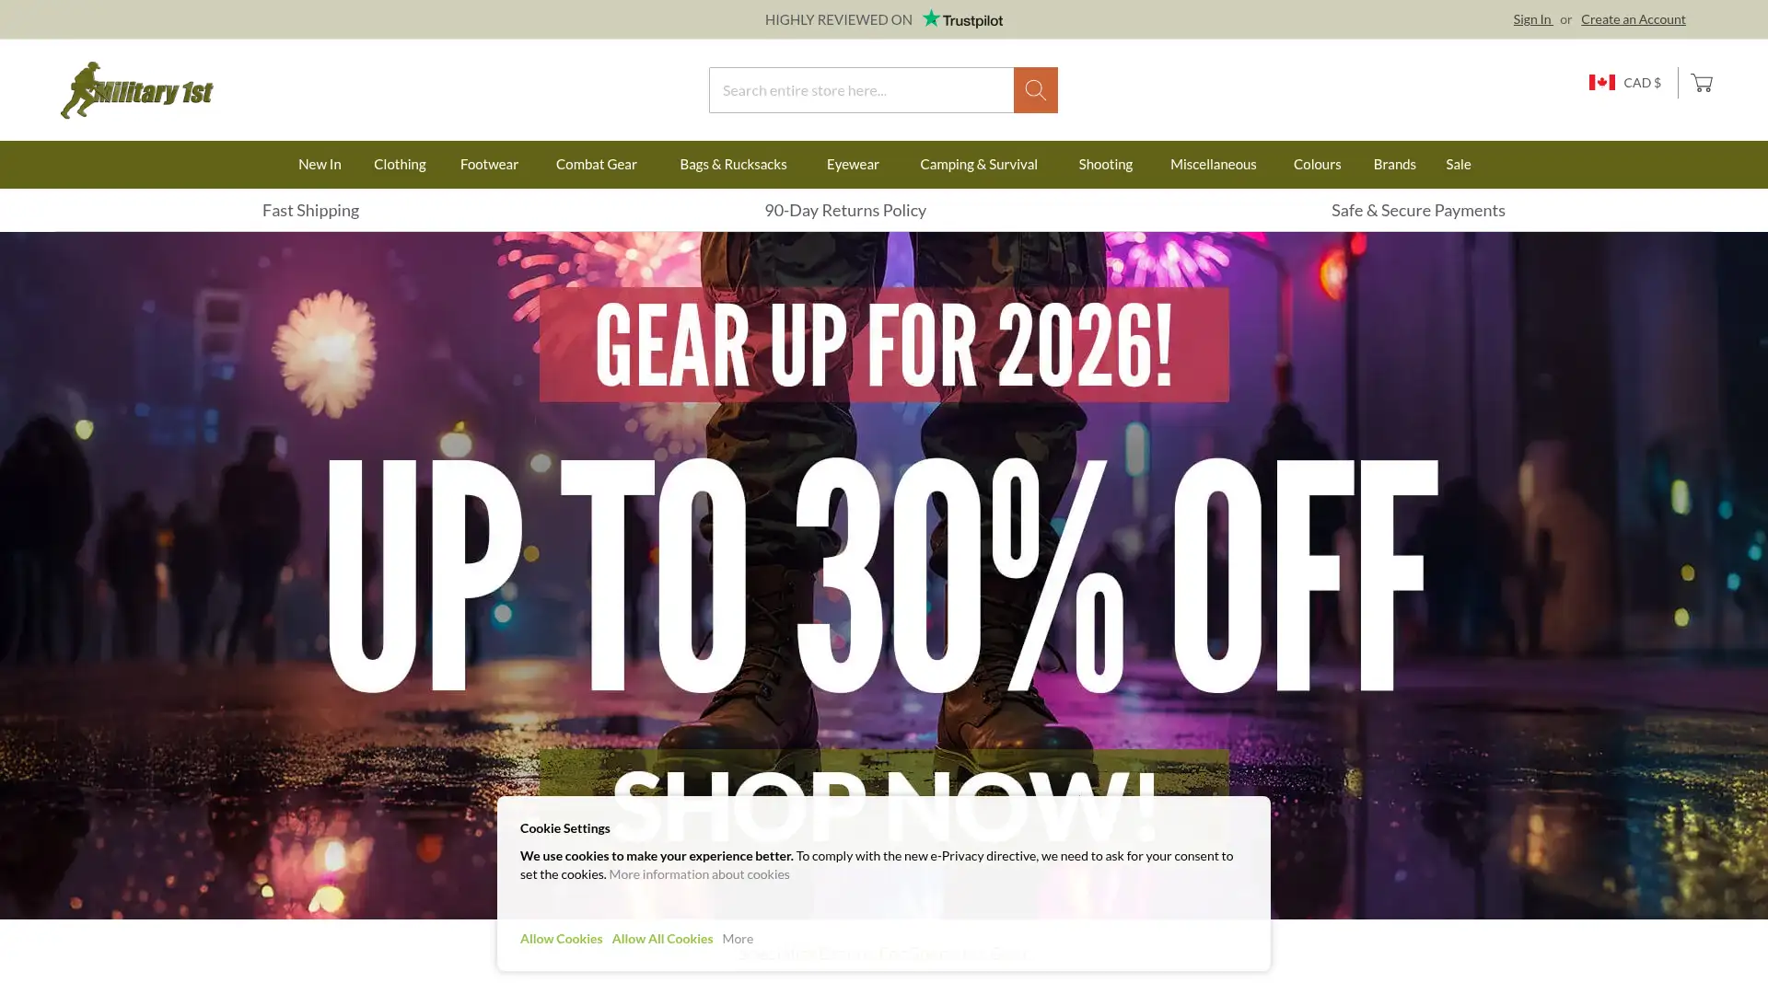Click the Trustpilot star logo
Image resolution: width=1768 pixels, height=994 pixels.
pos(962,18)
